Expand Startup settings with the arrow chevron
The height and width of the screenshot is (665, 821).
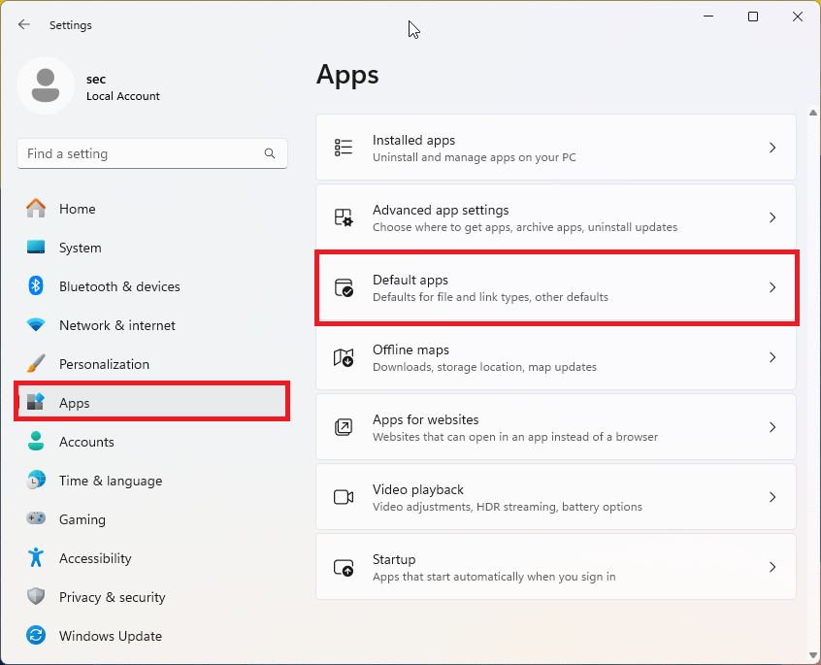[x=772, y=566]
